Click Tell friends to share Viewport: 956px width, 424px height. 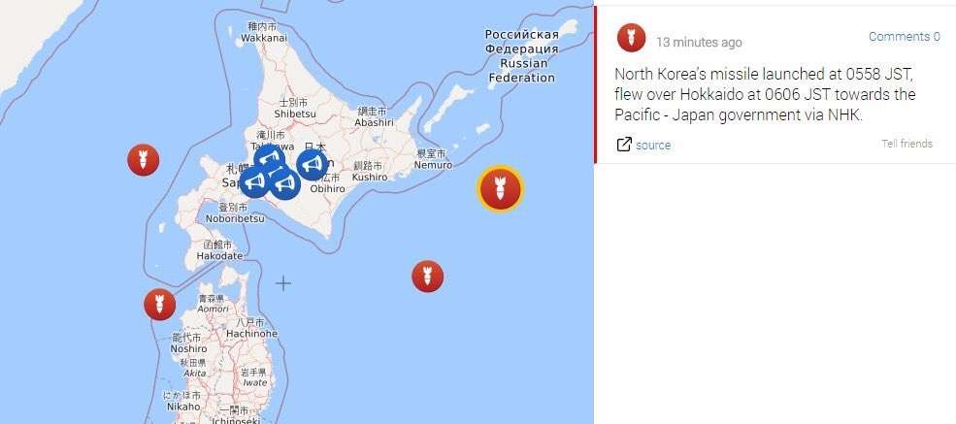[x=907, y=144]
